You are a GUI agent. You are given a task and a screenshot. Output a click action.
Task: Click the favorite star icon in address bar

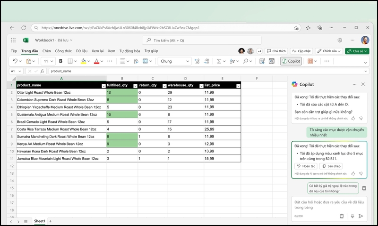point(296,28)
